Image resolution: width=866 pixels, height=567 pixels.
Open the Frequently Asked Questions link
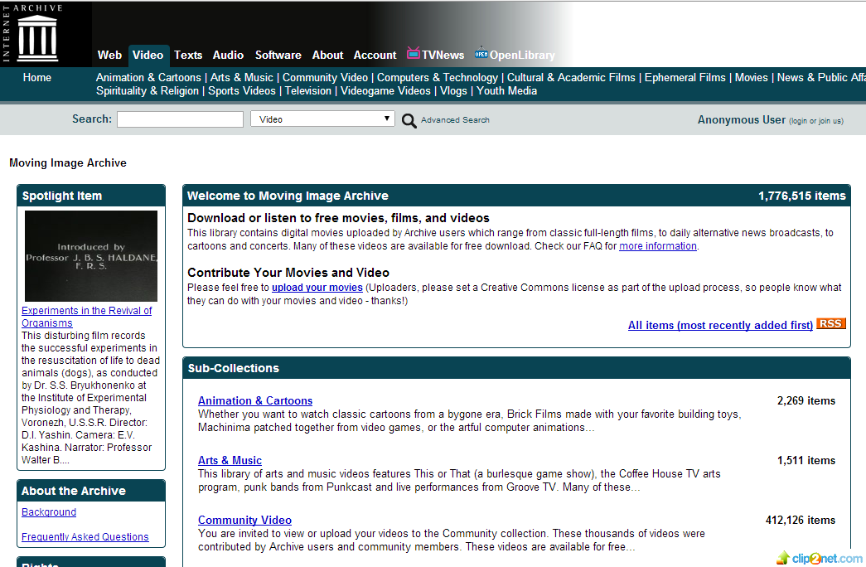(85, 537)
